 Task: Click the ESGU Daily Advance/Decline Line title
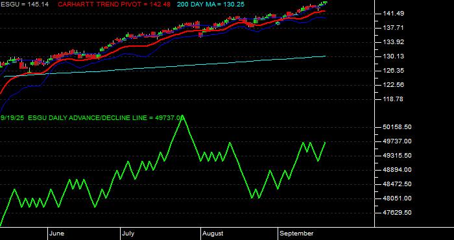pos(92,117)
